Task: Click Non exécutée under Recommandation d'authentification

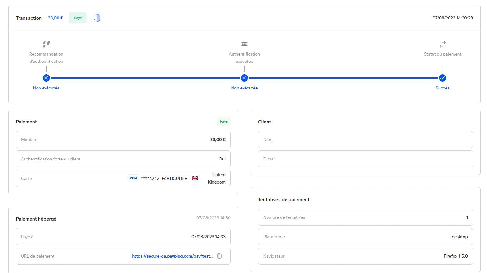Action: pyautogui.click(x=46, y=88)
